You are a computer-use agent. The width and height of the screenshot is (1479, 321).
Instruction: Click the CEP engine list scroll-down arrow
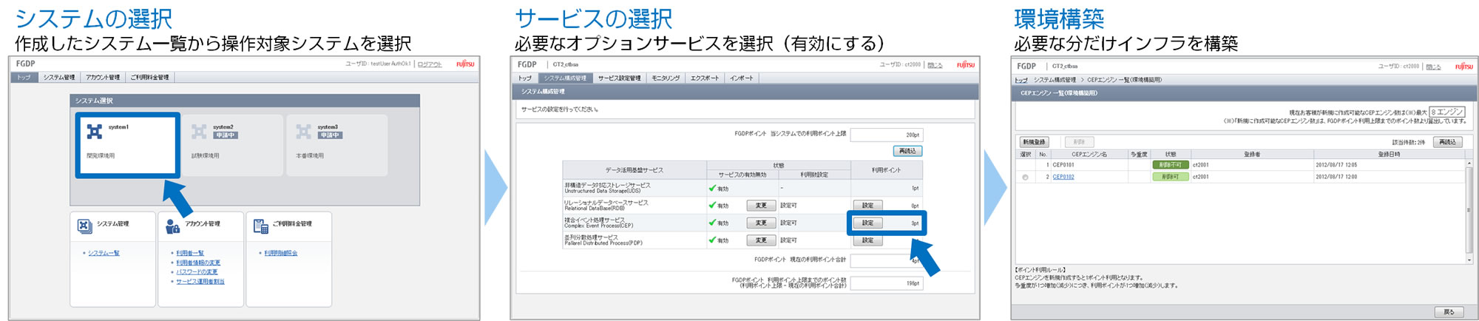pyautogui.click(x=1469, y=260)
